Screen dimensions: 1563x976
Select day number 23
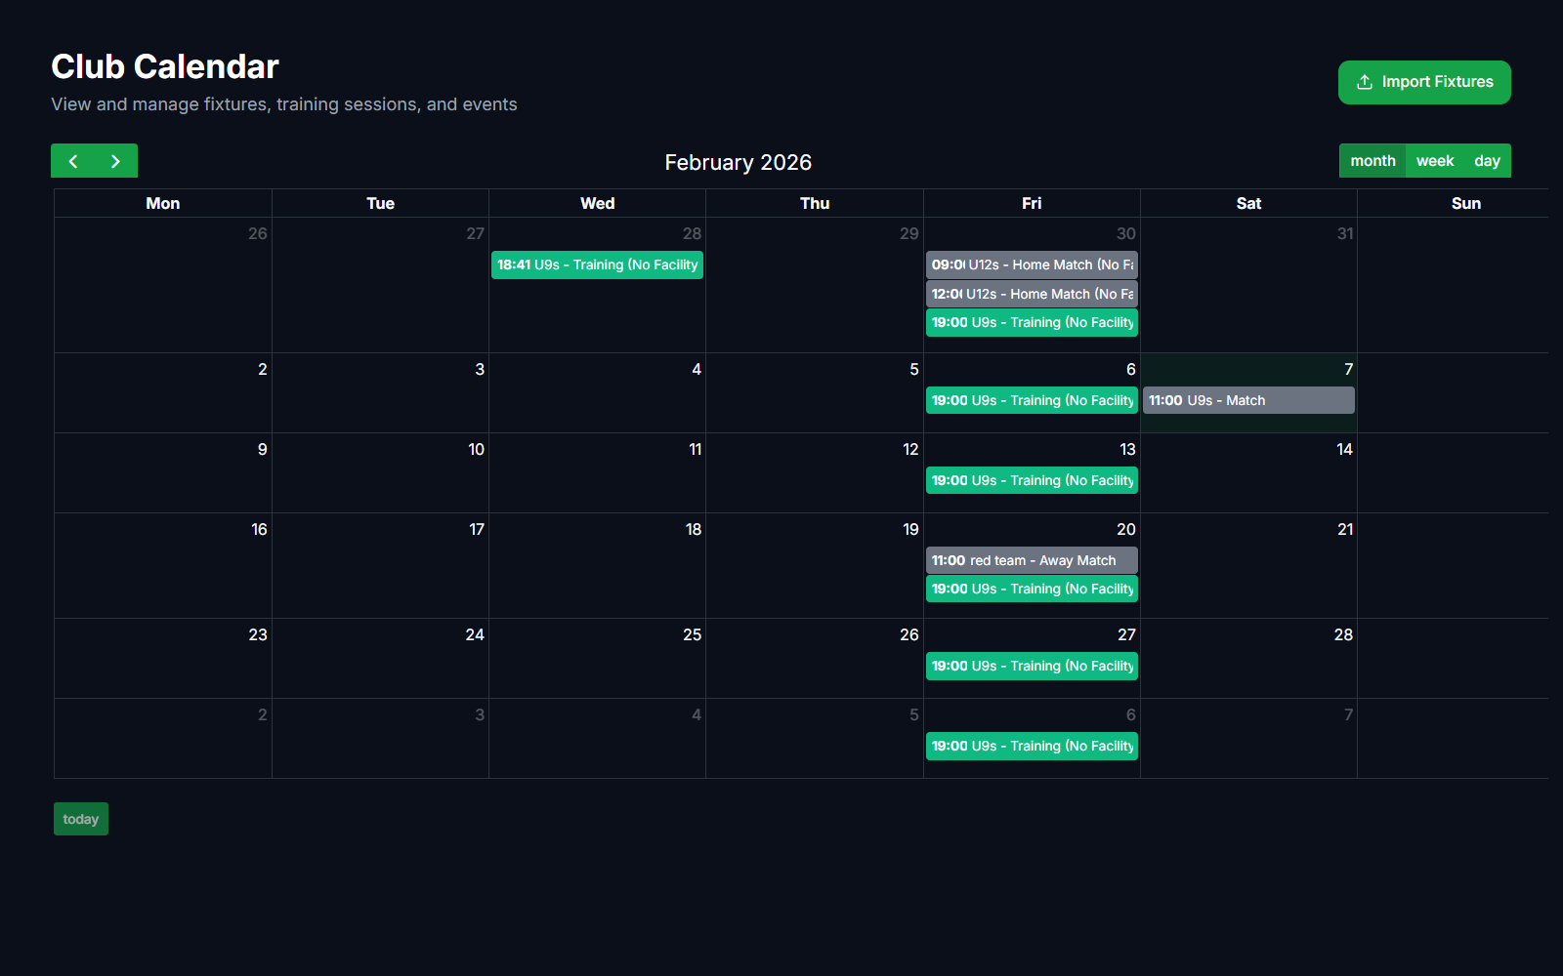coord(257,634)
